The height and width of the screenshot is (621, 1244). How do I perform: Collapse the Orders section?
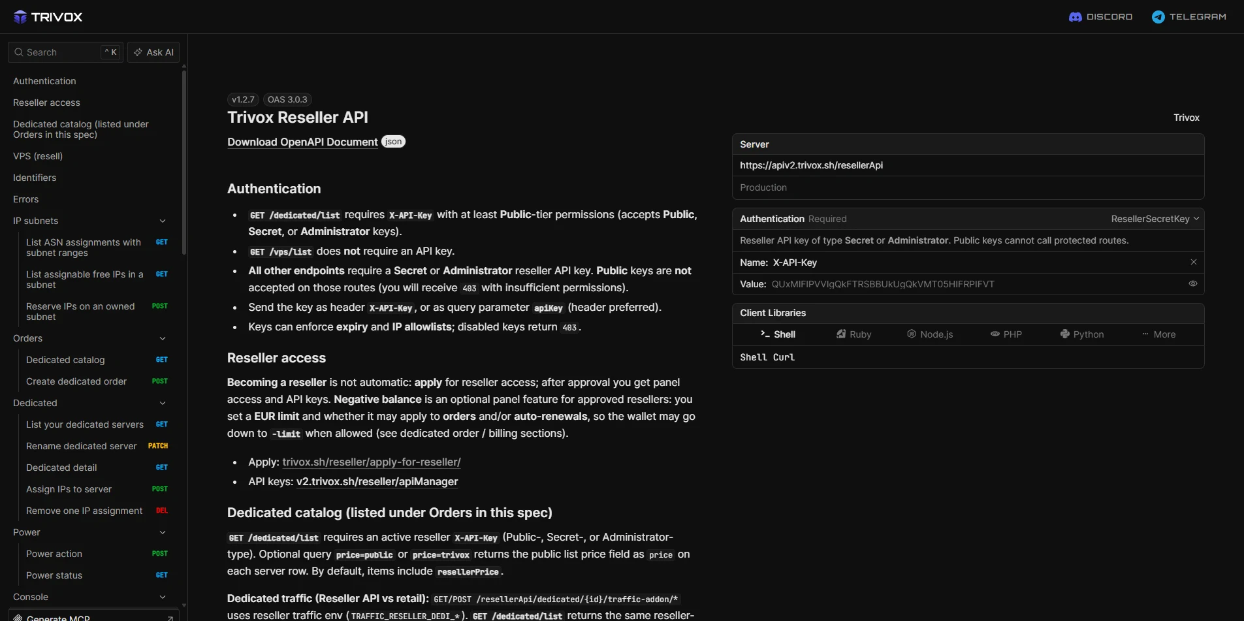pyautogui.click(x=163, y=338)
